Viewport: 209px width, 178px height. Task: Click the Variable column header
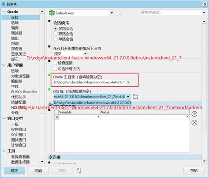(x=79, y=112)
